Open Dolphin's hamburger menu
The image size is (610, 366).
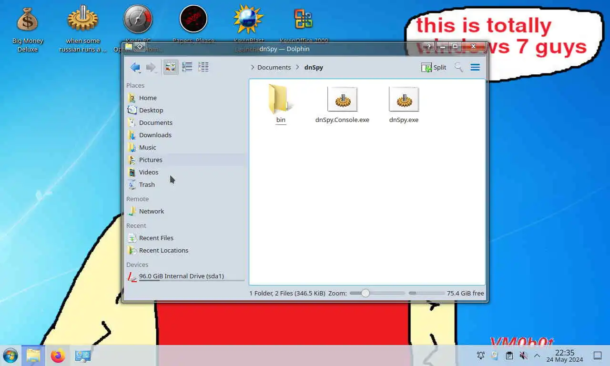click(x=475, y=67)
